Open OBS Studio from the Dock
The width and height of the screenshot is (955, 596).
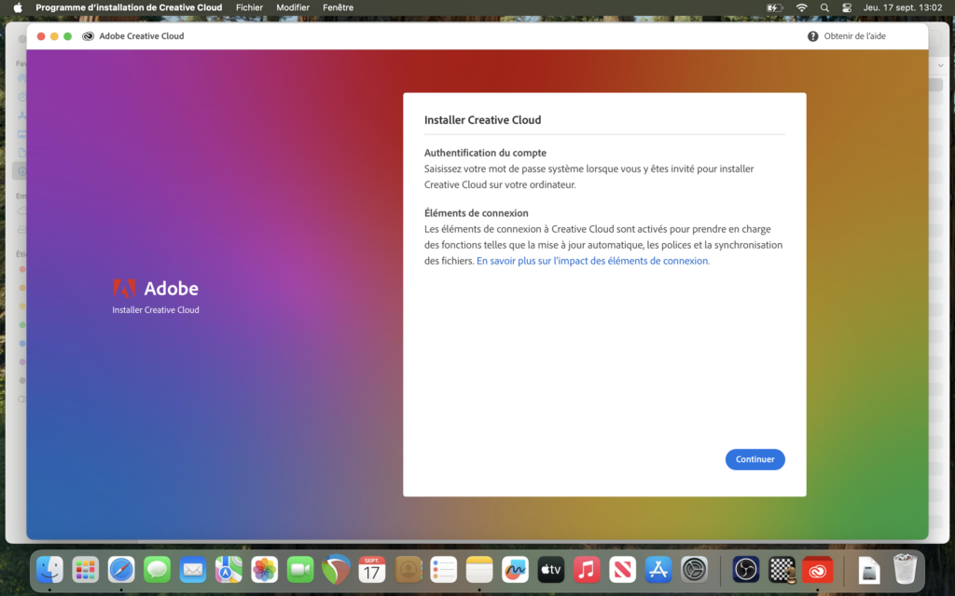746,570
